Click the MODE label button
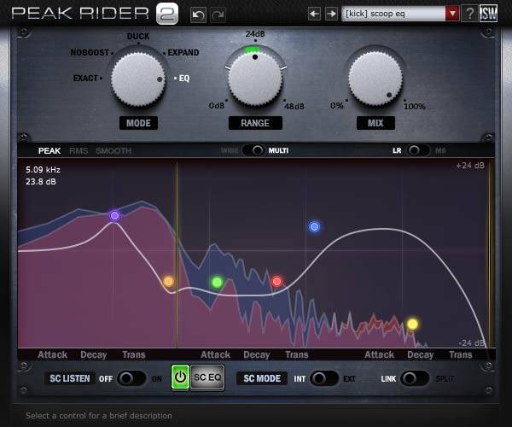 pyautogui.click(x=137, y=123)
